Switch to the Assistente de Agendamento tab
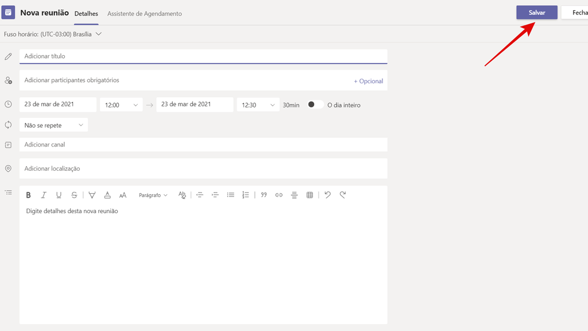This screenshot has width=588, height=331. click(144, 14)
